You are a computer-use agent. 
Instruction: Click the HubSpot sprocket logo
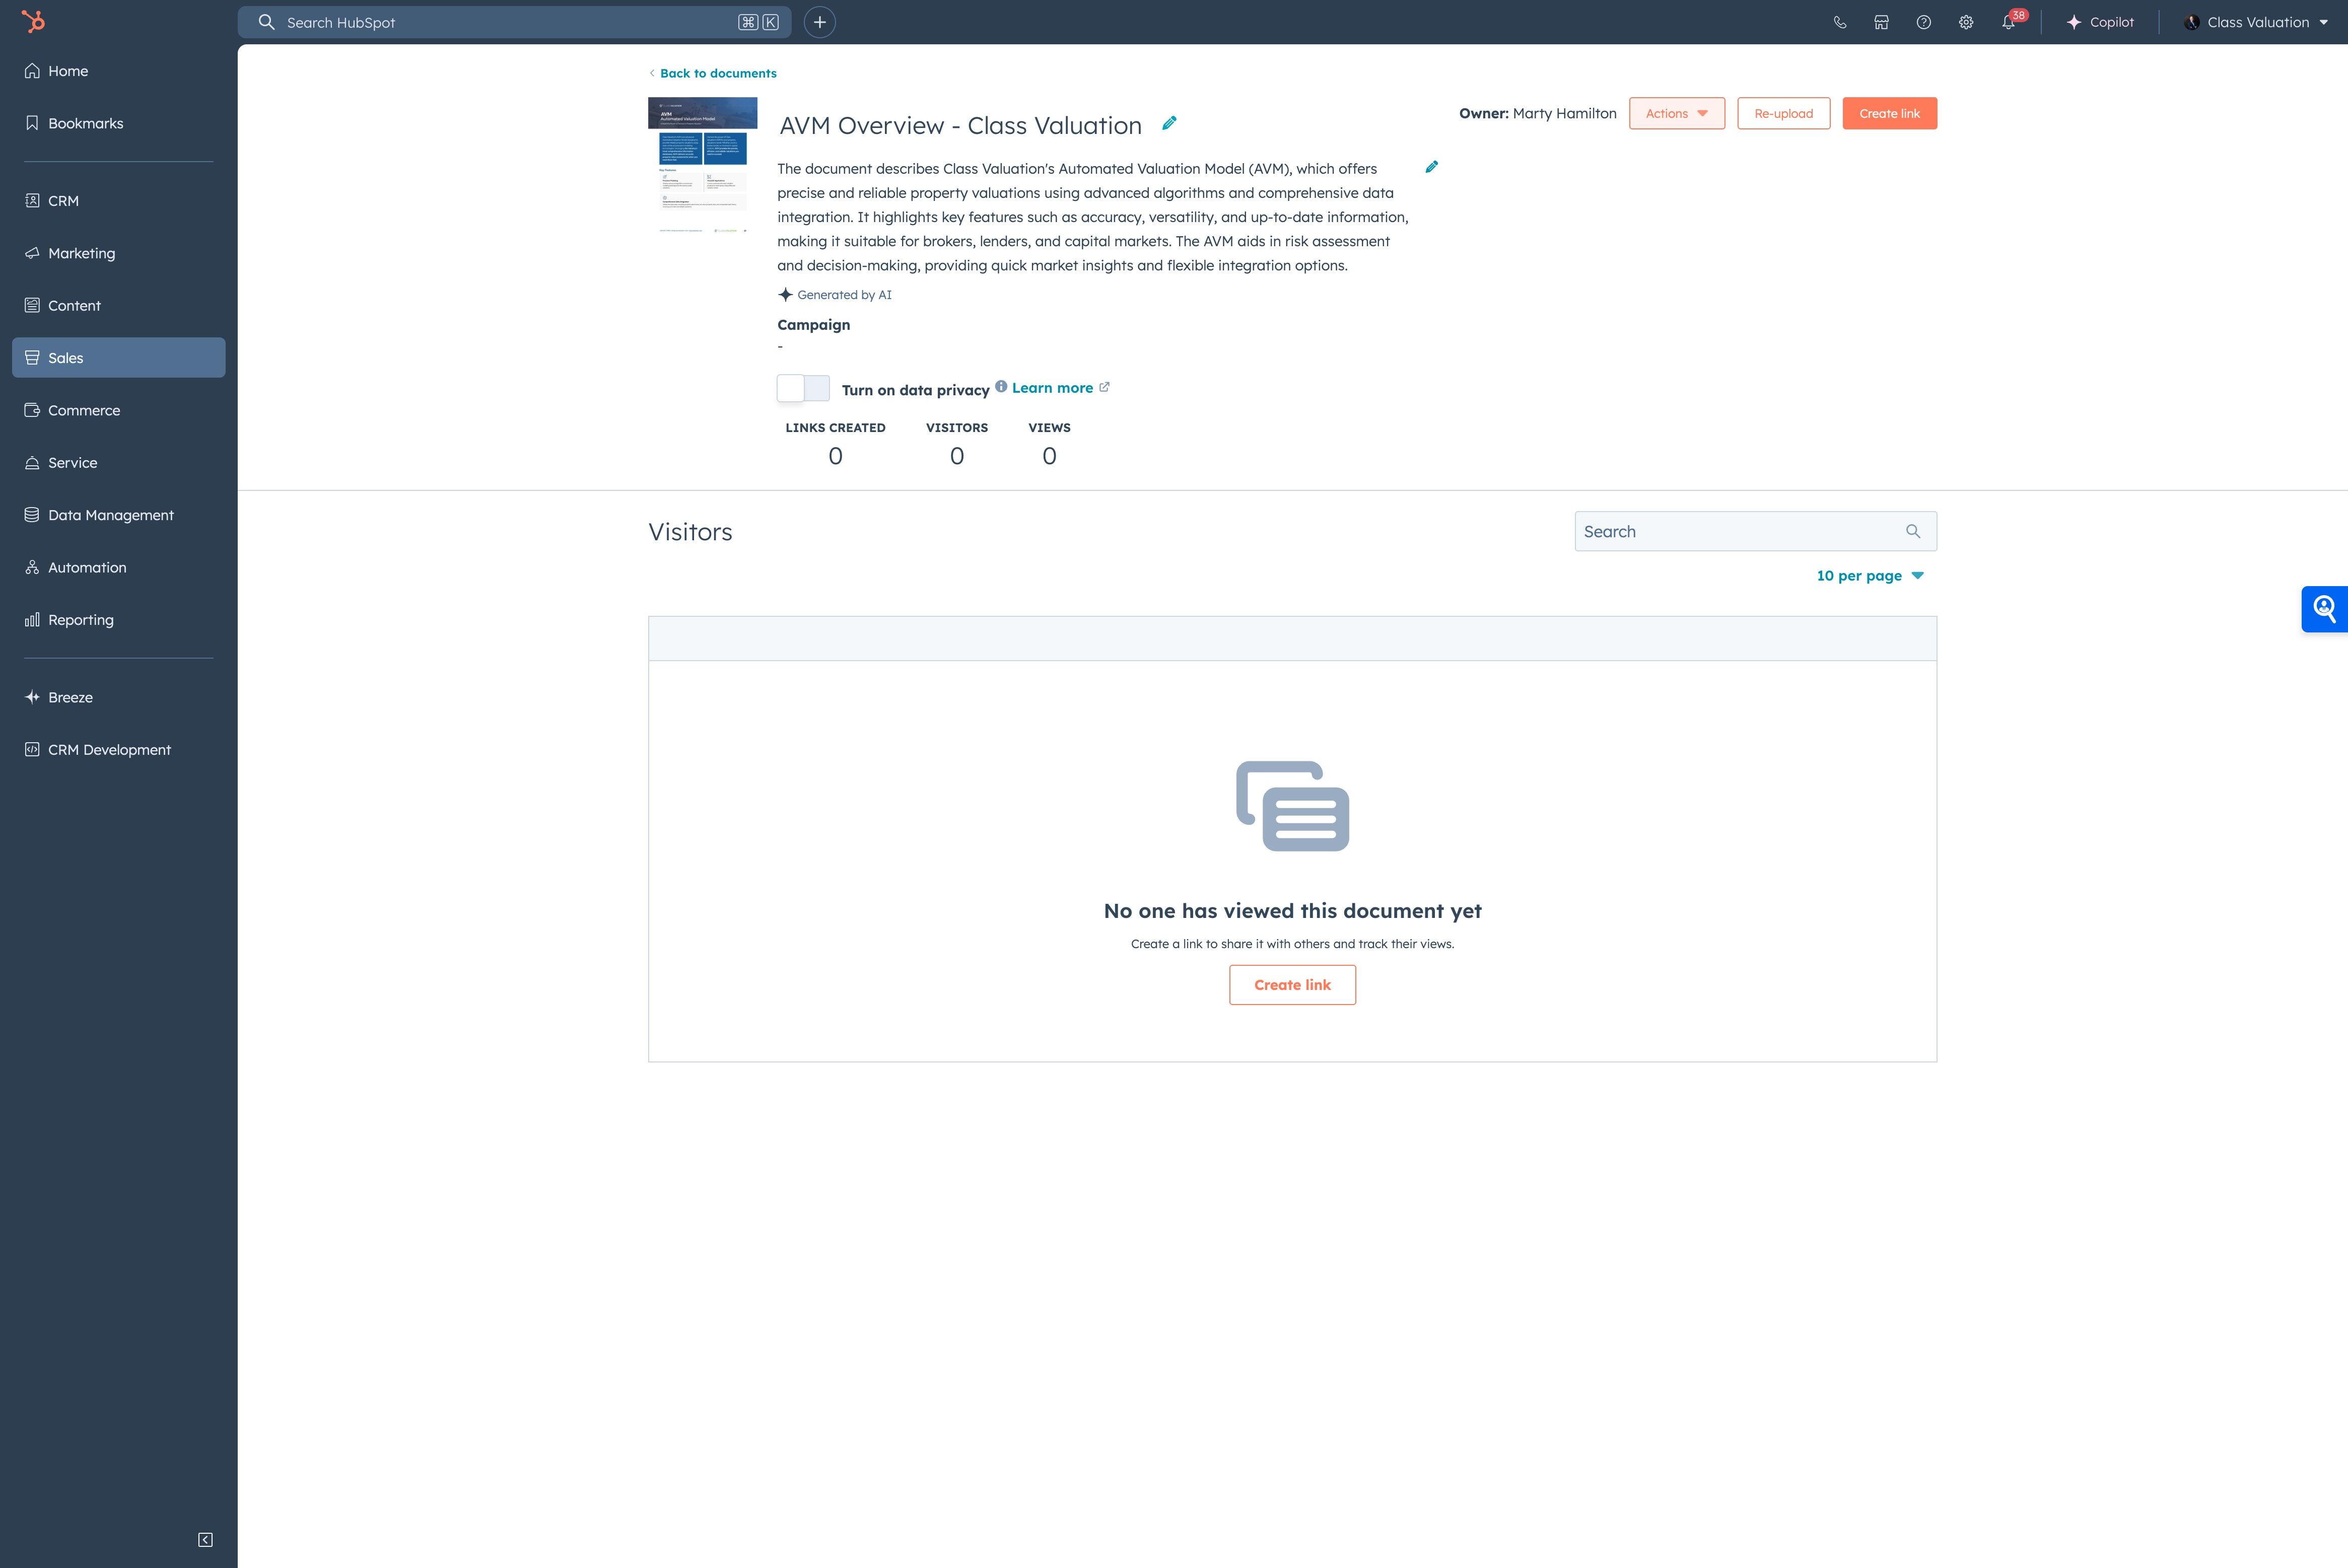tap(33, 21)
